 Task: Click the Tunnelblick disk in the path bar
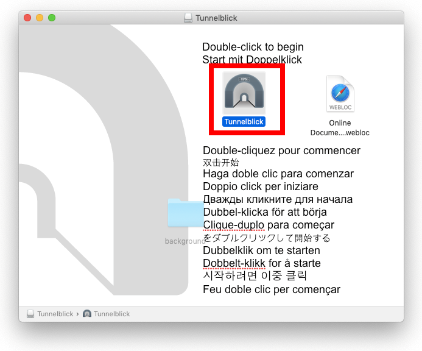(x=50, y=314)
